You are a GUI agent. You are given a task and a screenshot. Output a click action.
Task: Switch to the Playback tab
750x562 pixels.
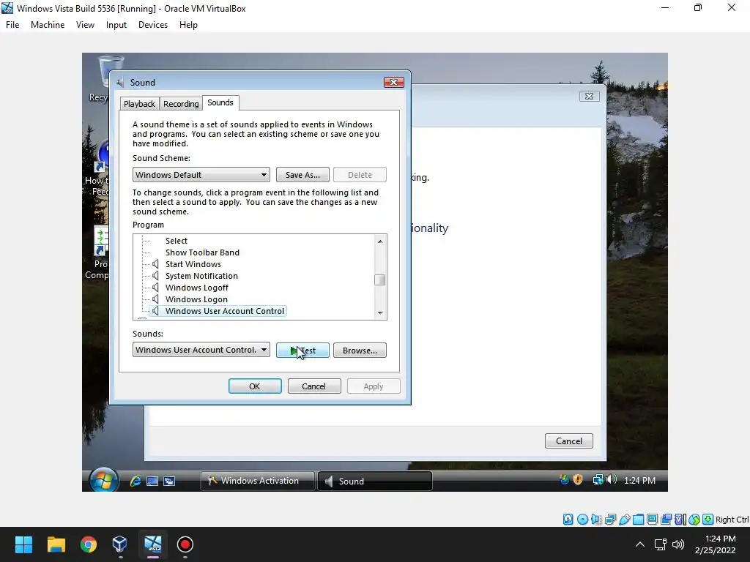[139, 104]
